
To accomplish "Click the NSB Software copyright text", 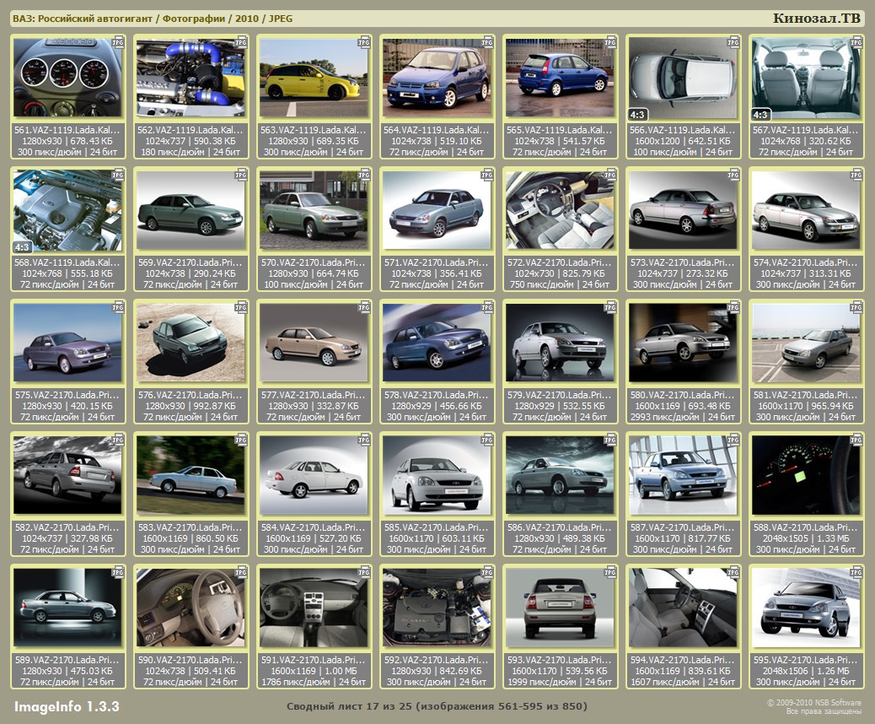I will coord(813,706).
